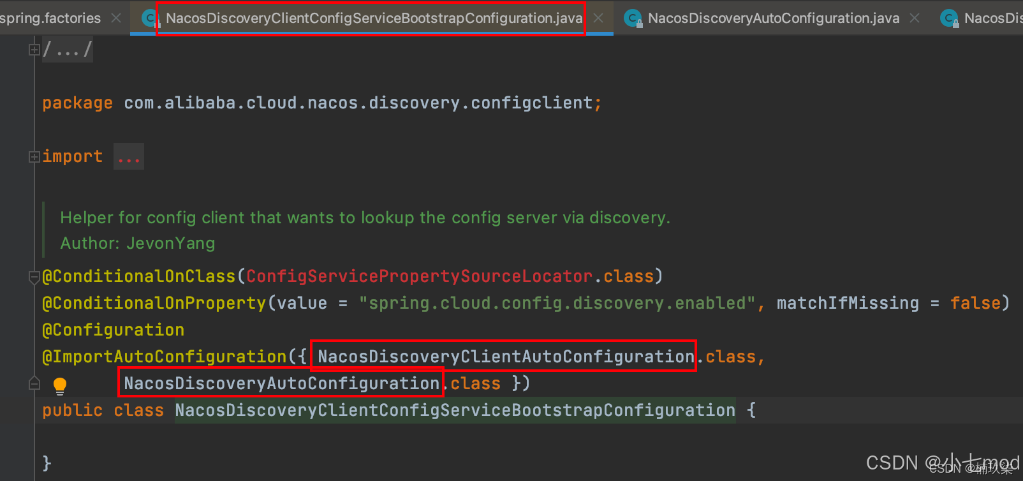
Task: Open the NacosDiscoveryAutoConfiguration.java tab
Action: click(774, 18)
